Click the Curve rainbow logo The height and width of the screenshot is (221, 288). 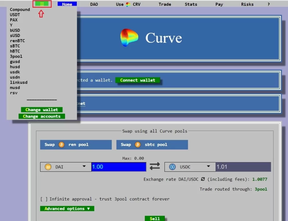tap(129, 38)
